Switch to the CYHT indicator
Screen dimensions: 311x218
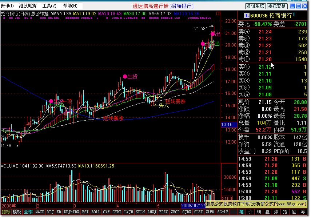(117, 212)
